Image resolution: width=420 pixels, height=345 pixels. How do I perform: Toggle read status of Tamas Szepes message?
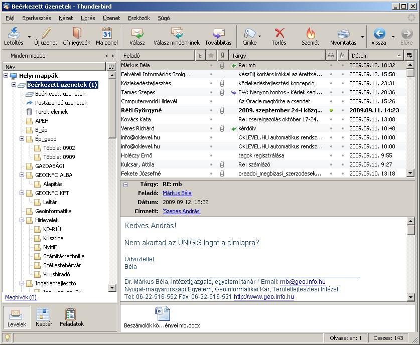[x=331, y=92]
